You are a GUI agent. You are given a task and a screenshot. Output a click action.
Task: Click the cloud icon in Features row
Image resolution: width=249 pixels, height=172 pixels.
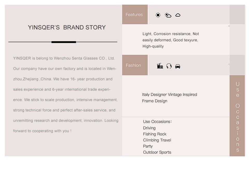click(x=178, y=15)
